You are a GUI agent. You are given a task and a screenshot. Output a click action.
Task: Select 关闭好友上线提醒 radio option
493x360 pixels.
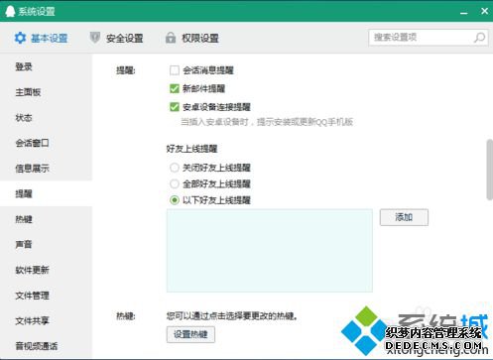(x=175, y=168)
